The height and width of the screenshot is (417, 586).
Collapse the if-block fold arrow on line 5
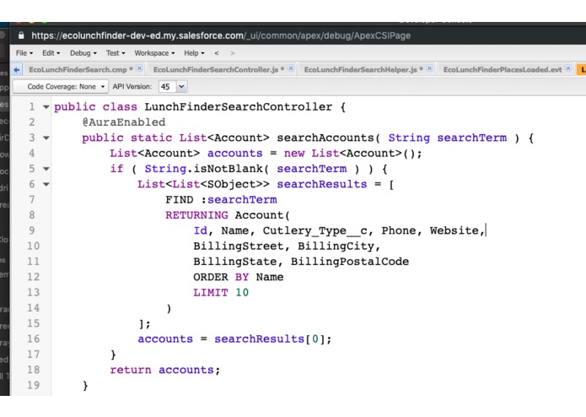click(x=46, y=169)
